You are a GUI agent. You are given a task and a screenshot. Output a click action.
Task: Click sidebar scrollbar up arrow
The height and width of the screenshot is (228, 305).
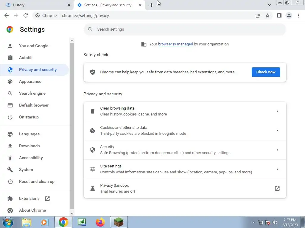[72, 40]
